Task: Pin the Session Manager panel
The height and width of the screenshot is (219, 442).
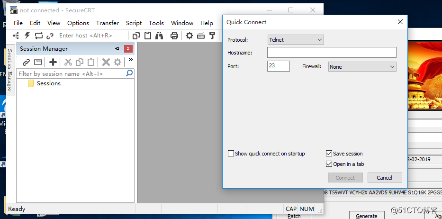Action: [117, 49]
